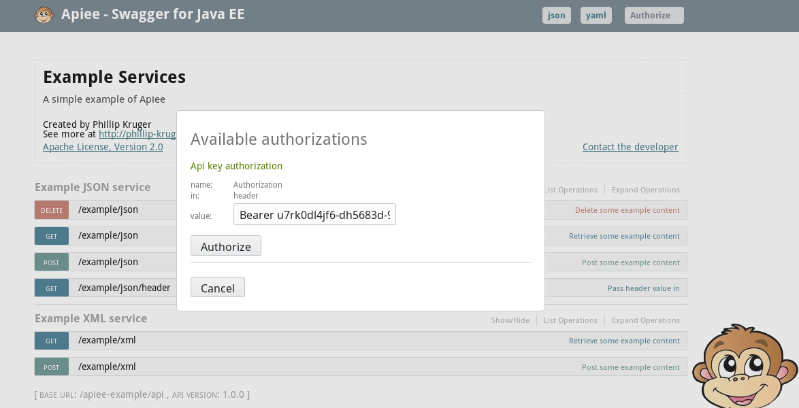
Task: Expand the GET /example/json/header operation
Action: coord(125,288)
